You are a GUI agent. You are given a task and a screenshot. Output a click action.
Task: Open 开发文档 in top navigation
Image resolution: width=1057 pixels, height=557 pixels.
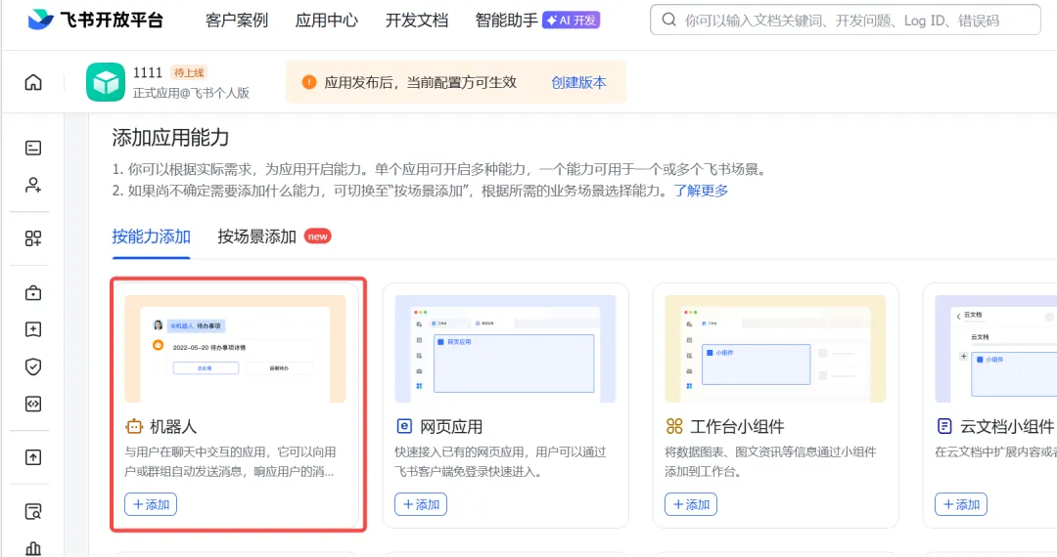(x=417, y=21)
